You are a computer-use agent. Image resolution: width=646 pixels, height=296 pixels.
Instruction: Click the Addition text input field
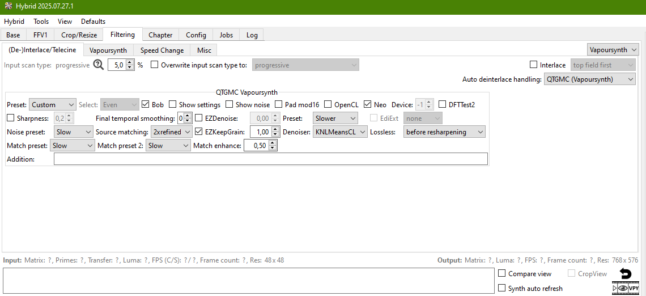[x=270, y=159]
